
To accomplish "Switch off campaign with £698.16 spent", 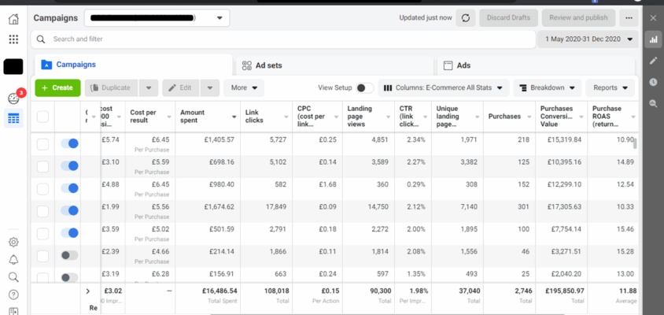I will (69, 165).
